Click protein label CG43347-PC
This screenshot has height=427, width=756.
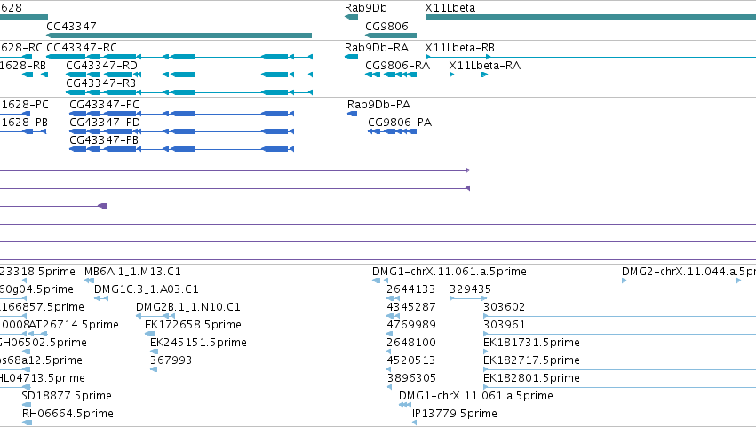click(x=104, y=104)
